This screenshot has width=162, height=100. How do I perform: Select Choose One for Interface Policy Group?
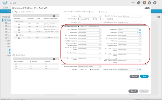pyautogui.click(x=90, y=26)
